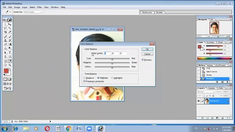Click the foreground red color swatch in toolbox
The height and width of the screenshot is (132, 235).
tap(6, 71)
